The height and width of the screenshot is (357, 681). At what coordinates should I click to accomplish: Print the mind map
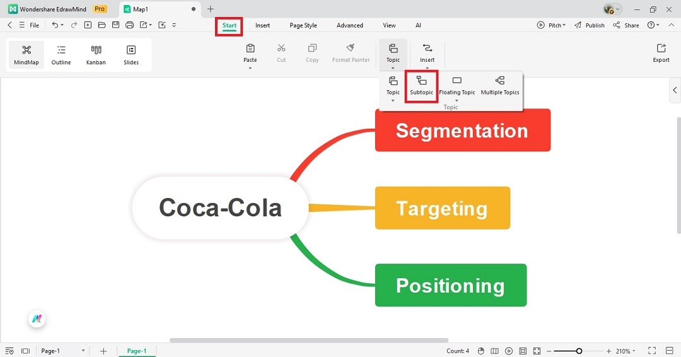coord(129,25)
